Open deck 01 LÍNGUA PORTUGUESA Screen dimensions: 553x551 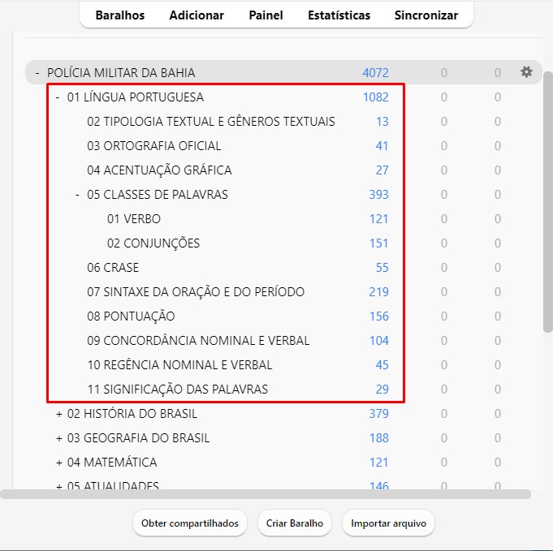tap(136, 97)
